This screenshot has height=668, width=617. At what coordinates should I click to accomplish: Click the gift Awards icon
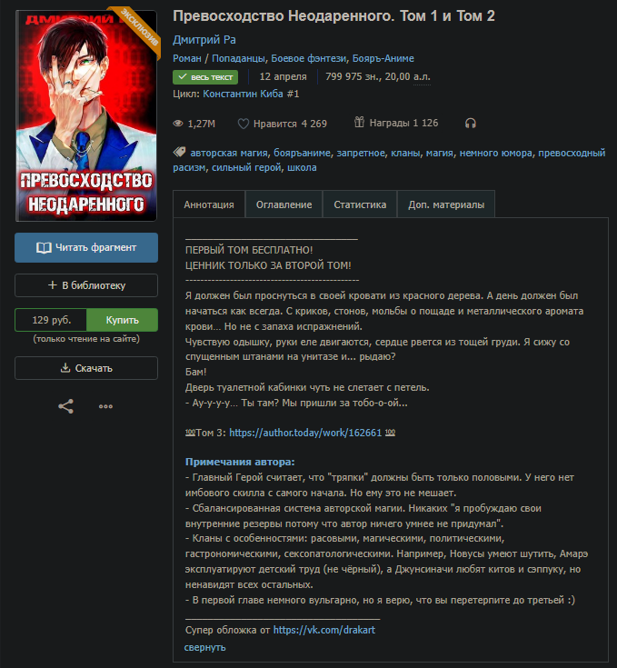(359, 123)
